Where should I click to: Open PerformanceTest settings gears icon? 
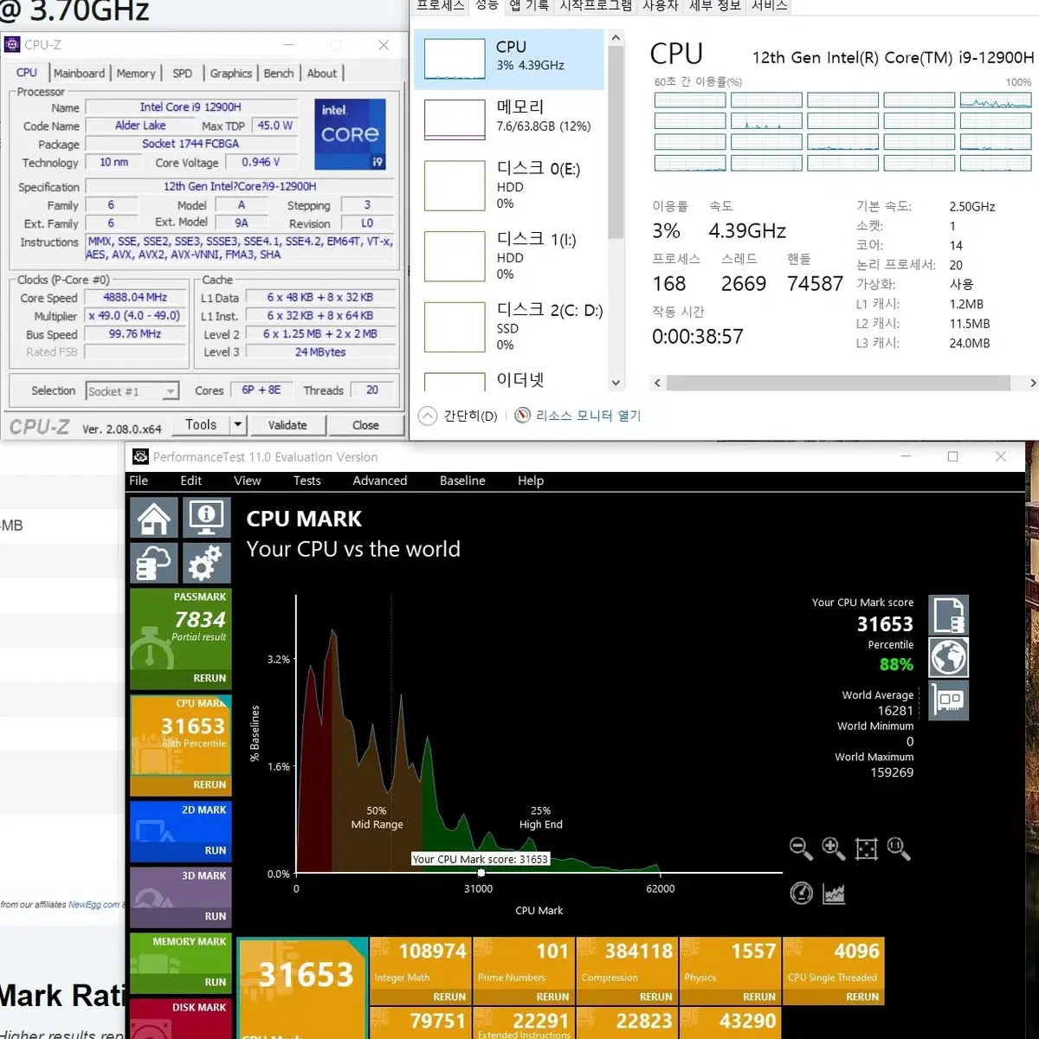206,564
